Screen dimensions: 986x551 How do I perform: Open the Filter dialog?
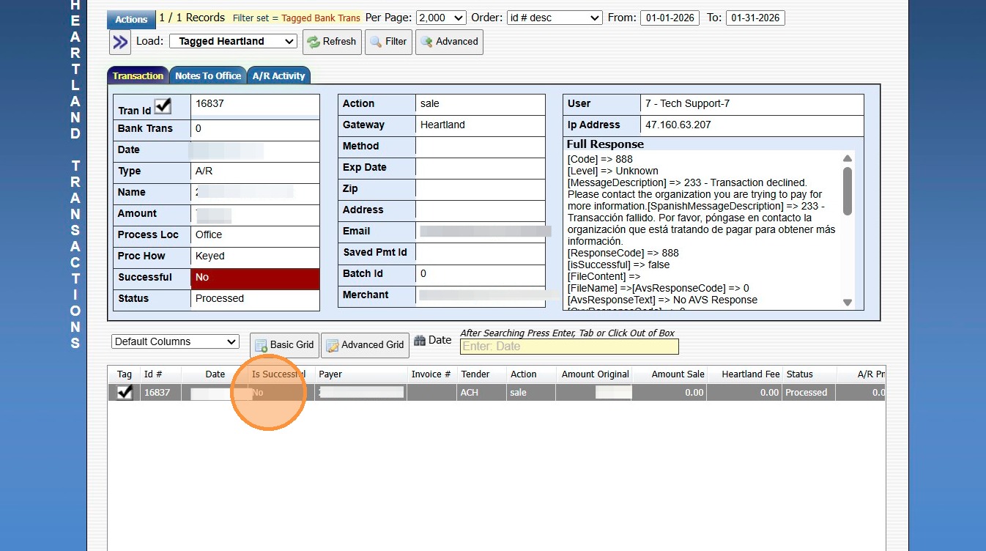tap(388, 42)
